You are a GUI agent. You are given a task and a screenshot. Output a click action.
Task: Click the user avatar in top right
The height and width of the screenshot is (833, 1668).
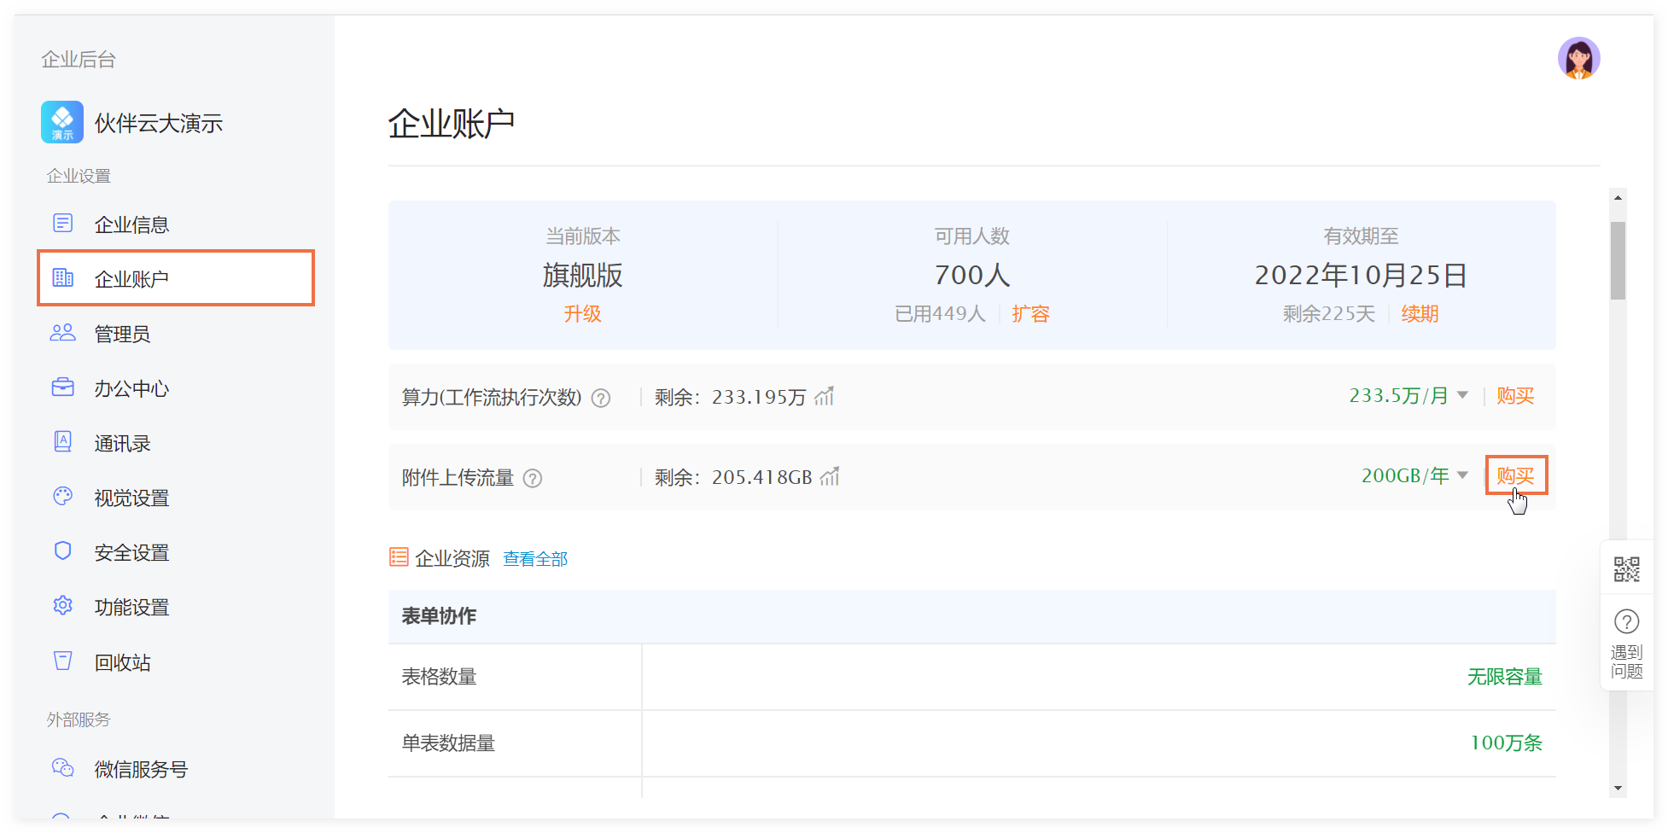click(1578, 59)
